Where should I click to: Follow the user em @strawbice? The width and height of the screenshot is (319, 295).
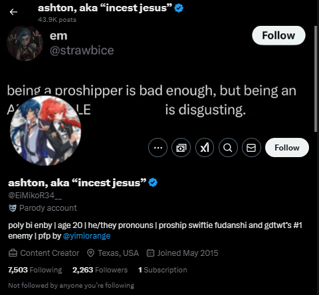click(278, 35)
